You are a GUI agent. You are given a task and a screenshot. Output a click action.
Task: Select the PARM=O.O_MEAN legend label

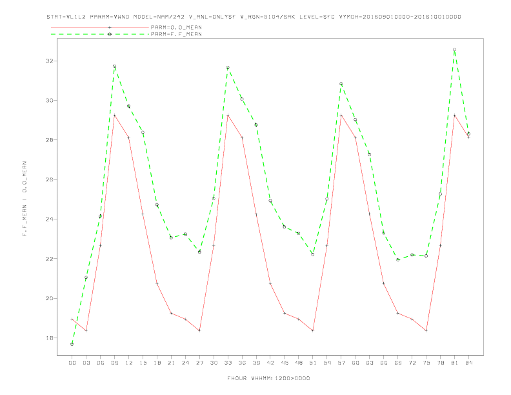click(176, 27)
